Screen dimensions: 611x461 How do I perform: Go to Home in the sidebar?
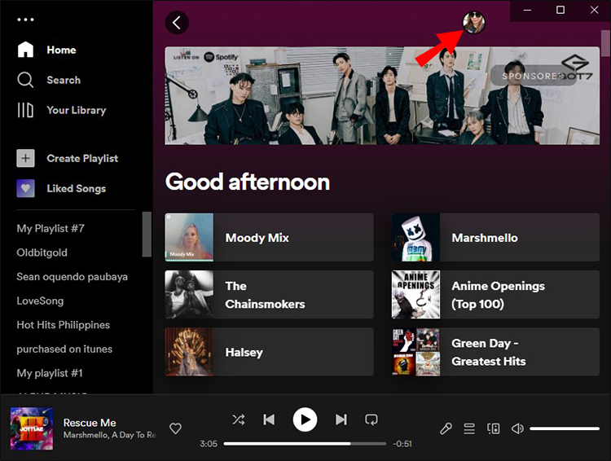46,50
